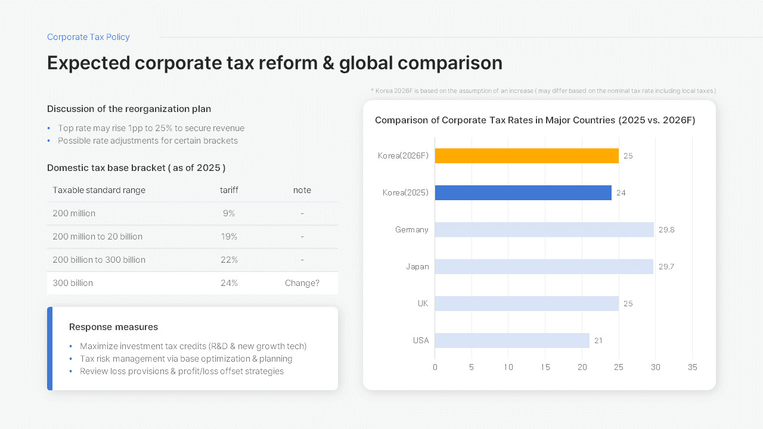Viewport: 763px width, 429px height.
Task: Select the "300 billion" table cell
Action: coord(73,283)
